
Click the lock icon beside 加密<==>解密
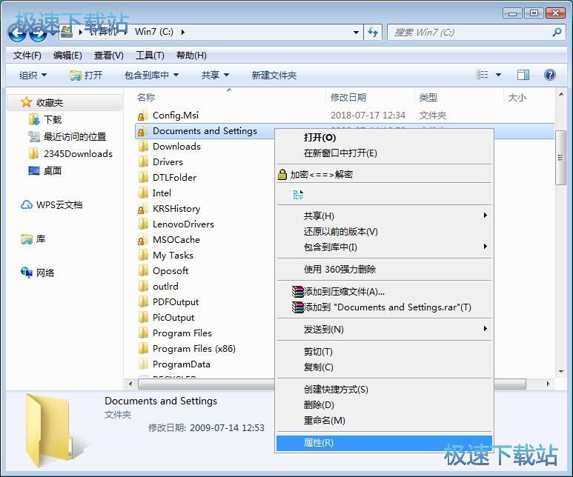tap(282, 174)
